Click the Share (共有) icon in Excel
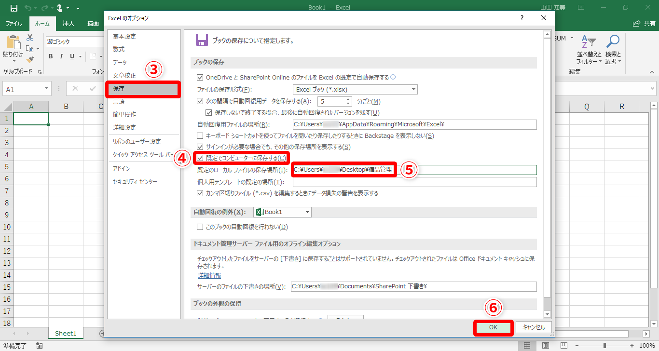 (x=636, y=23)
